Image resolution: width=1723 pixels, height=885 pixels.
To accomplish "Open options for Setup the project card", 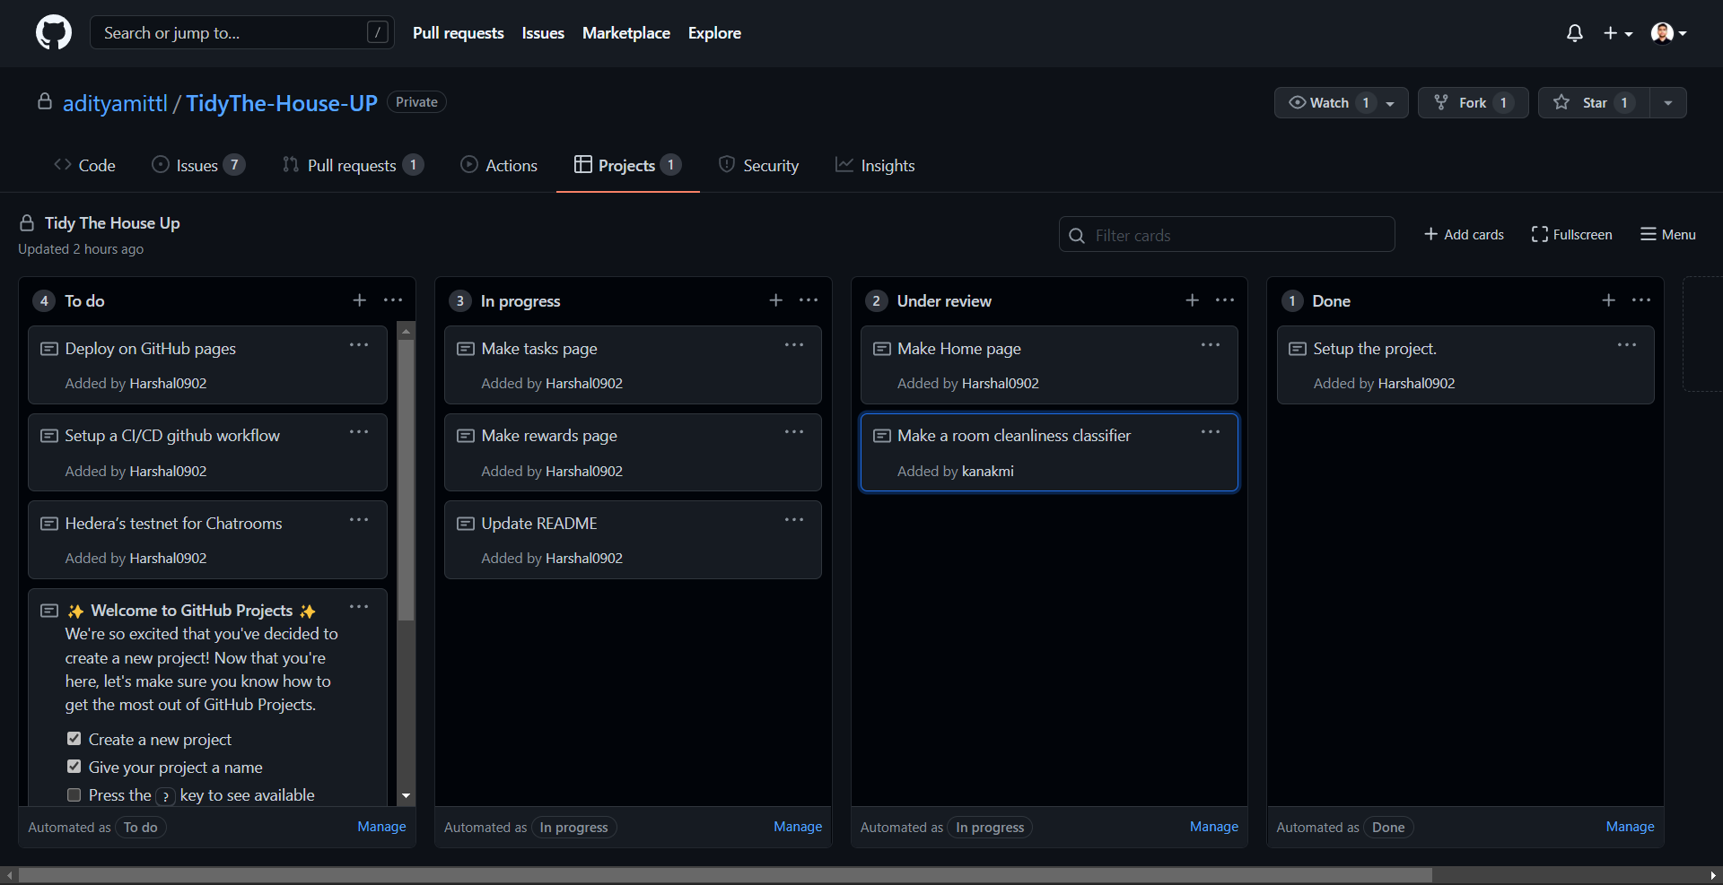I will click(x=1627, y=345).
